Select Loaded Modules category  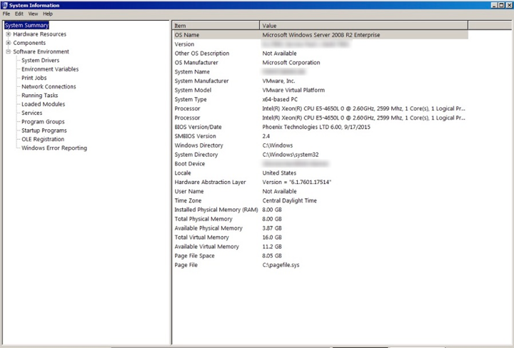pos(43,104)
